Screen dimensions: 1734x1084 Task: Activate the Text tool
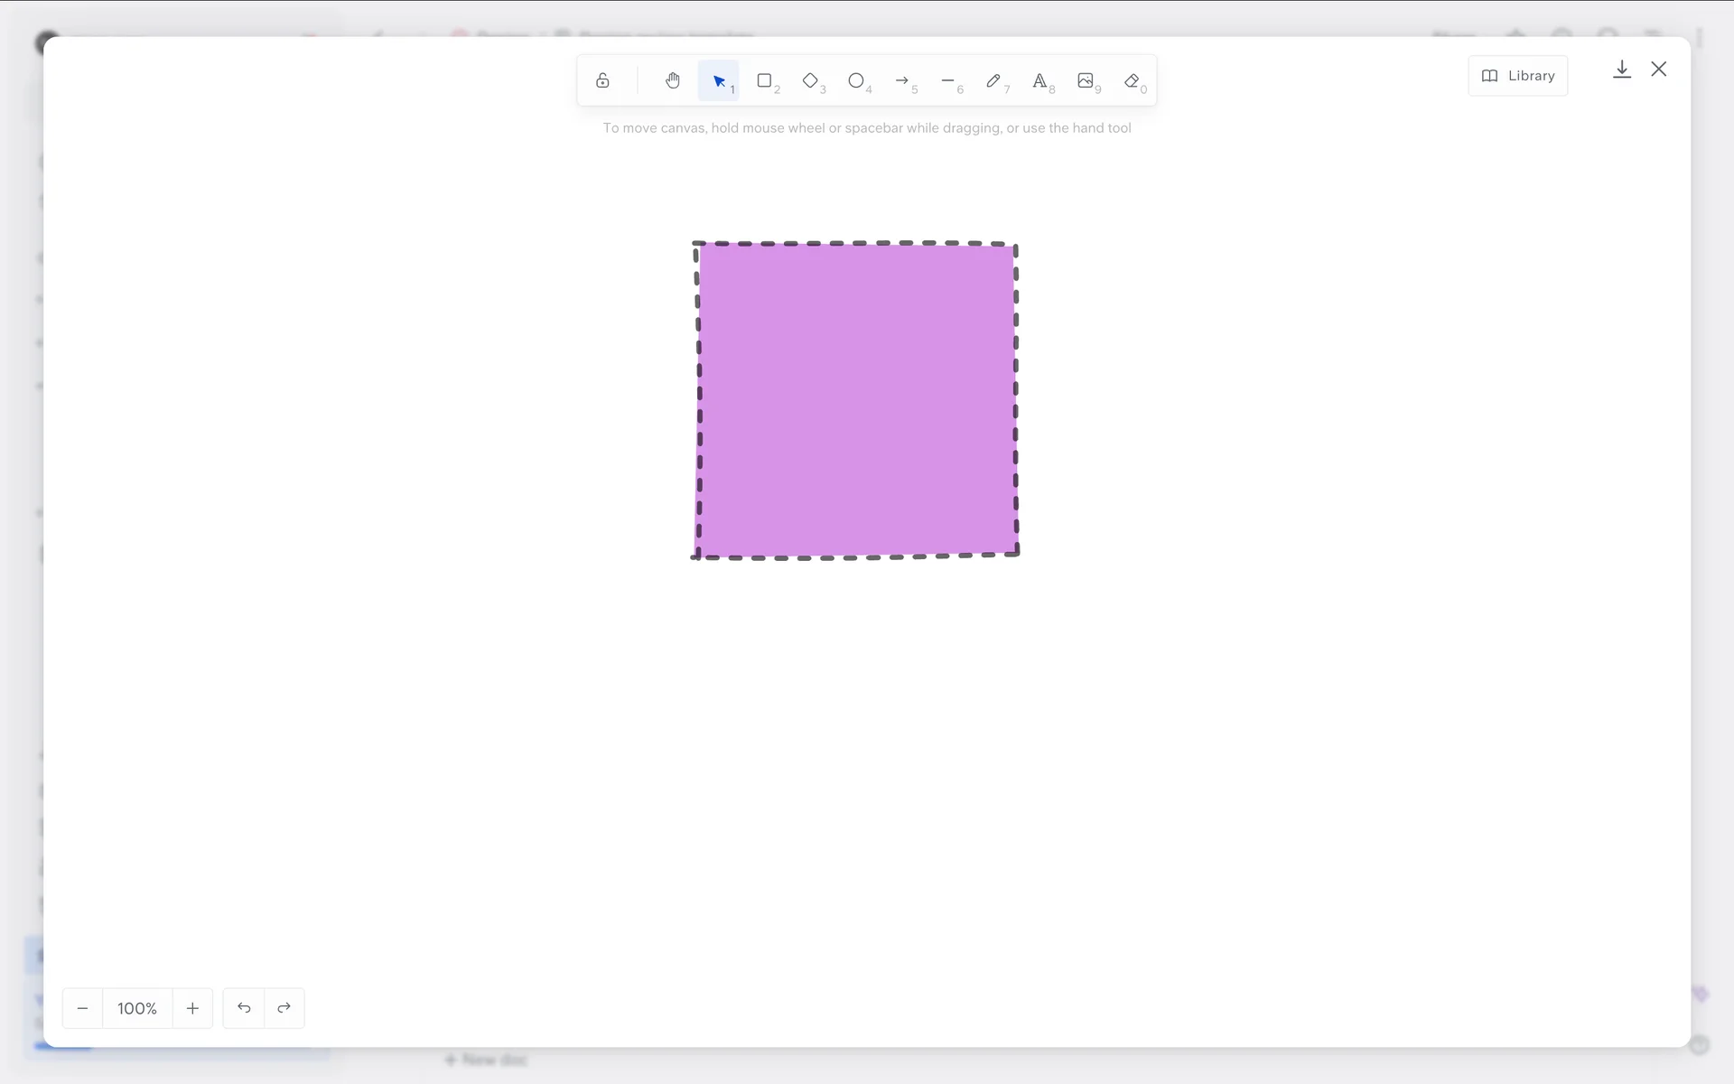pyautogui.click(x=1039, y=81)
